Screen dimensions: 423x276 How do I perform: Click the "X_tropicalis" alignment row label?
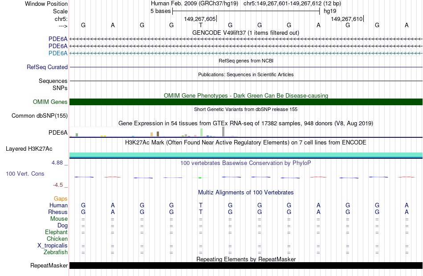(x=53, y=246)
